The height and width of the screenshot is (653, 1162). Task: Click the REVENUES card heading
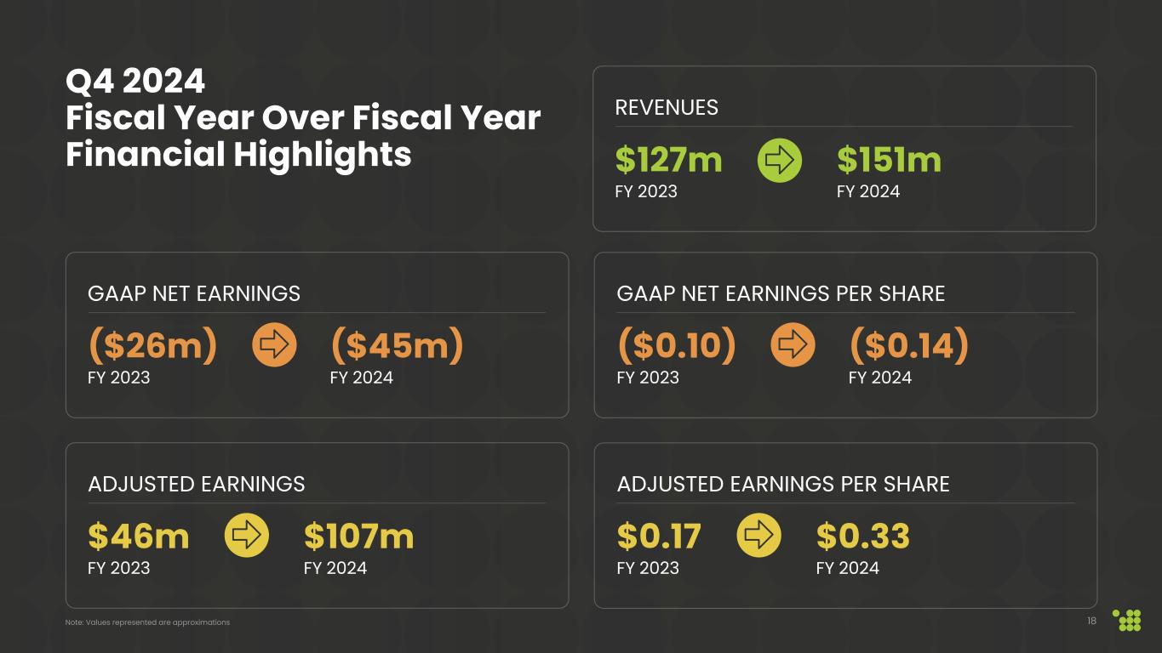(667, 108)
